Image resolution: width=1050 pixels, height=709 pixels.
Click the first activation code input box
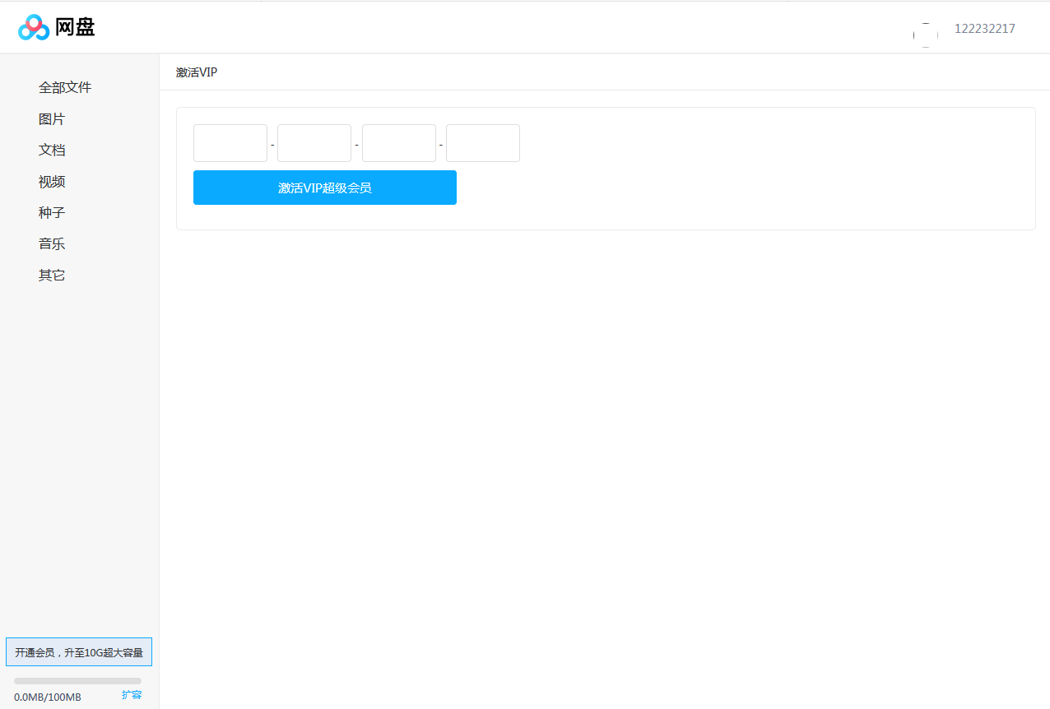[230, 142]
